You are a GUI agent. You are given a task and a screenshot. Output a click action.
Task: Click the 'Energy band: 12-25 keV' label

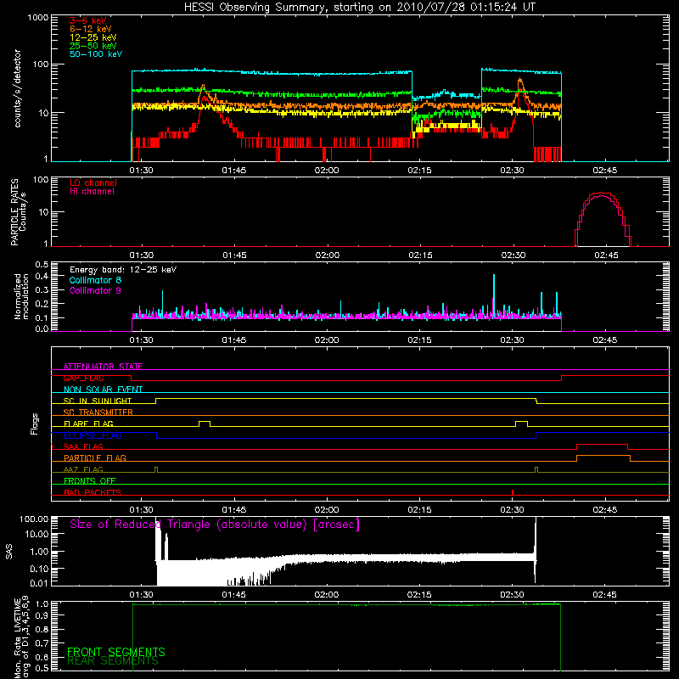(x=123, y=270)
